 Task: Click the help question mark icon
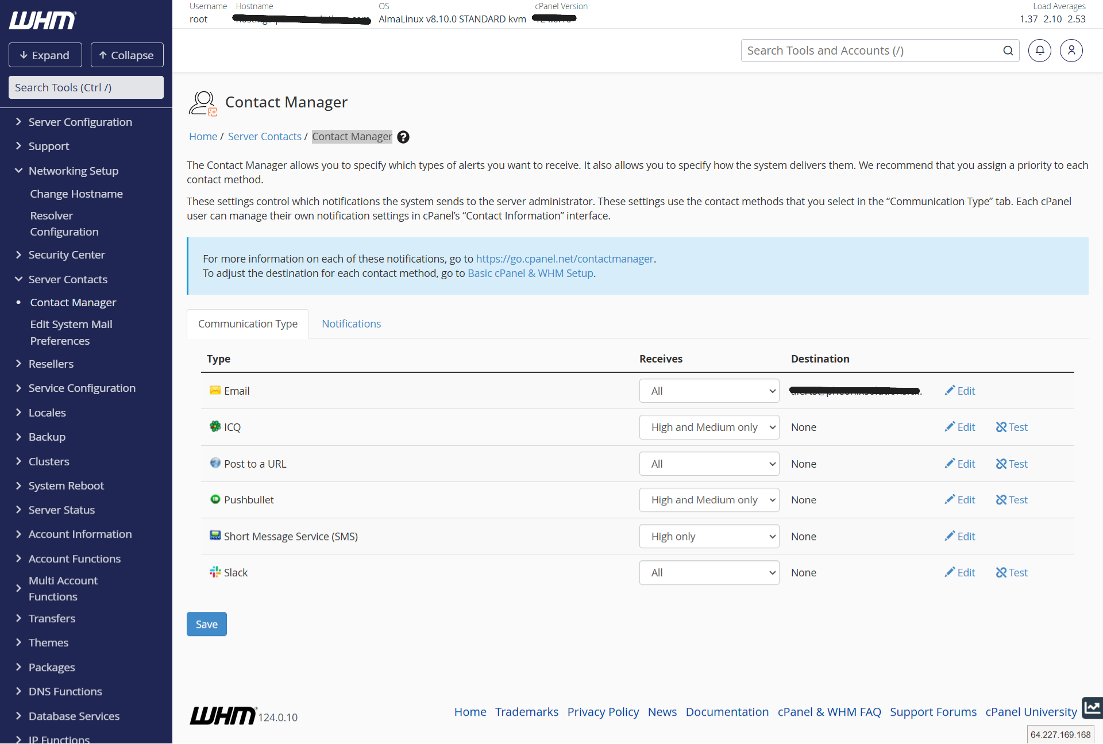click(403, 137)
